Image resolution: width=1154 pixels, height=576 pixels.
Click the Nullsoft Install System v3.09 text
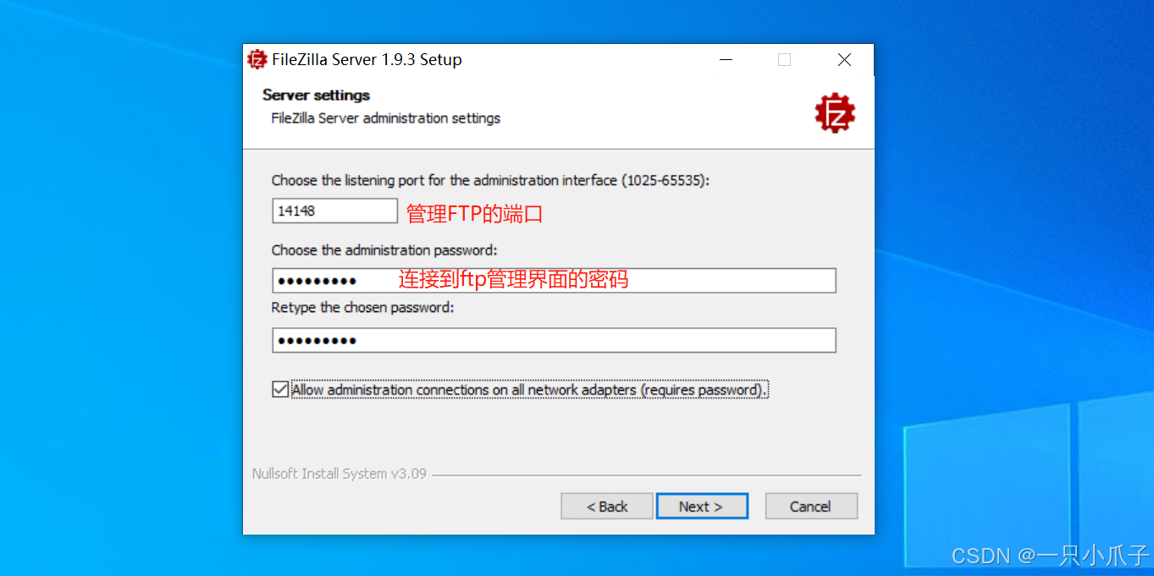click(x=340, y=474)
